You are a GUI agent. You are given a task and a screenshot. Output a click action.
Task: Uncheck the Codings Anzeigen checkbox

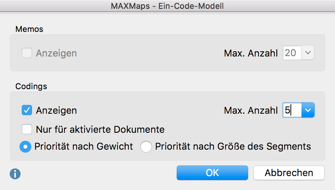pyautogui.click(x=27, y=110)
